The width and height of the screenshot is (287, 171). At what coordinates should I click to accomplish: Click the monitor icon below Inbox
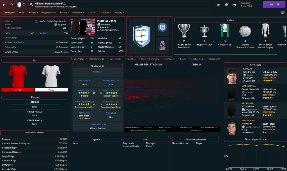coord(282,13)
